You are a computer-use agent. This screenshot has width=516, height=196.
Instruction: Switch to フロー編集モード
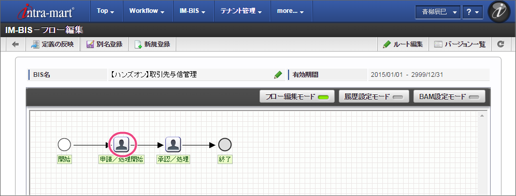coord(297,96)
